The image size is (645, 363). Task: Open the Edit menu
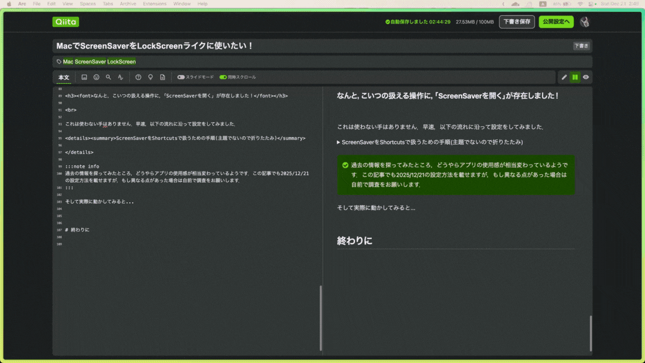pyautogui.click(x=52, y=4)
